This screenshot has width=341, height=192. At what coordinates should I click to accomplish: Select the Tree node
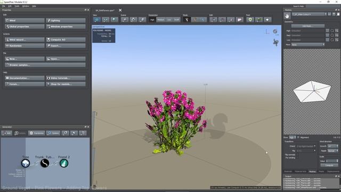tap(26, 163)
